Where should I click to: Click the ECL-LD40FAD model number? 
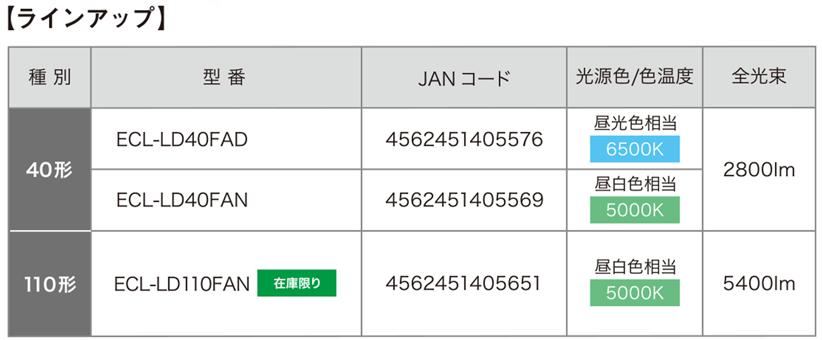pyautogui.click(x=182, y=140)
